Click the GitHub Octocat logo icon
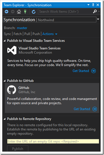Viewport: 104px width, 155px height. pos(12,90)
